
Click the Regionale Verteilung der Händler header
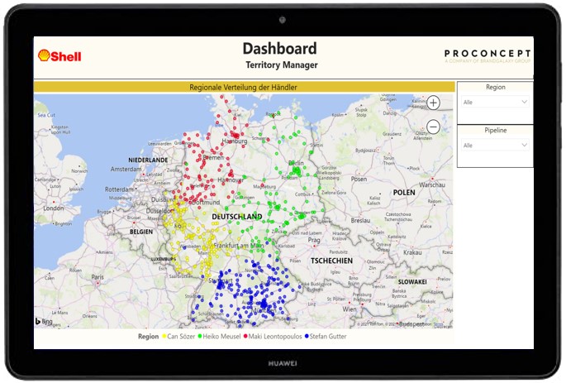244,87
